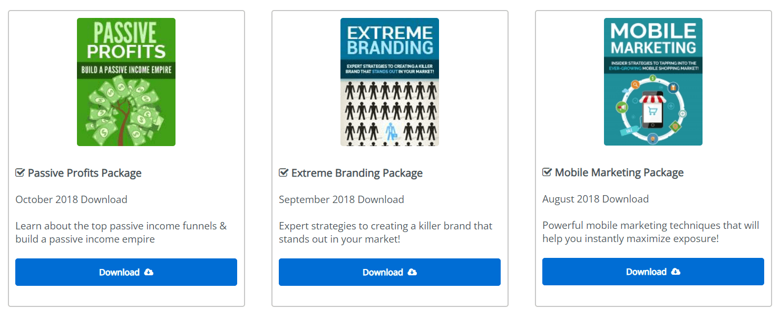The image size is (780, 318).
Task: Click the passive income funnels description
Action: click(x=121, y=233)
